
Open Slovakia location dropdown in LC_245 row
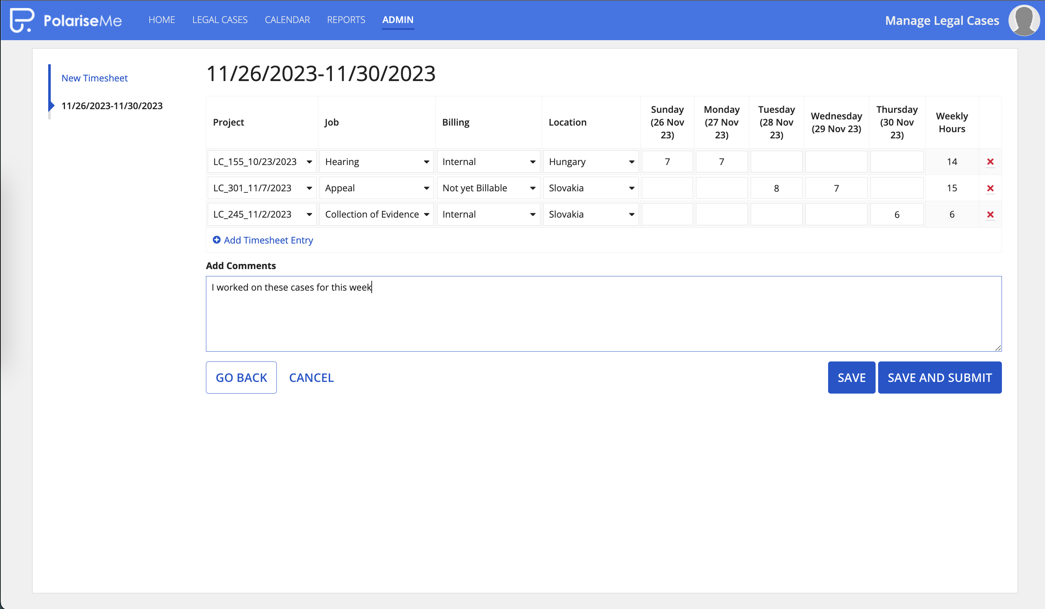(591, 214)
